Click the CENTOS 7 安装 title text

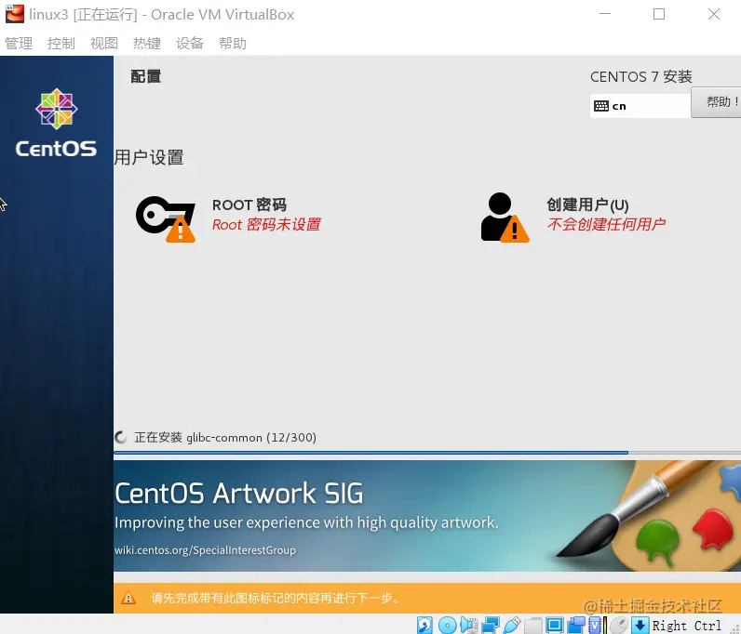(x=641, y=76)
